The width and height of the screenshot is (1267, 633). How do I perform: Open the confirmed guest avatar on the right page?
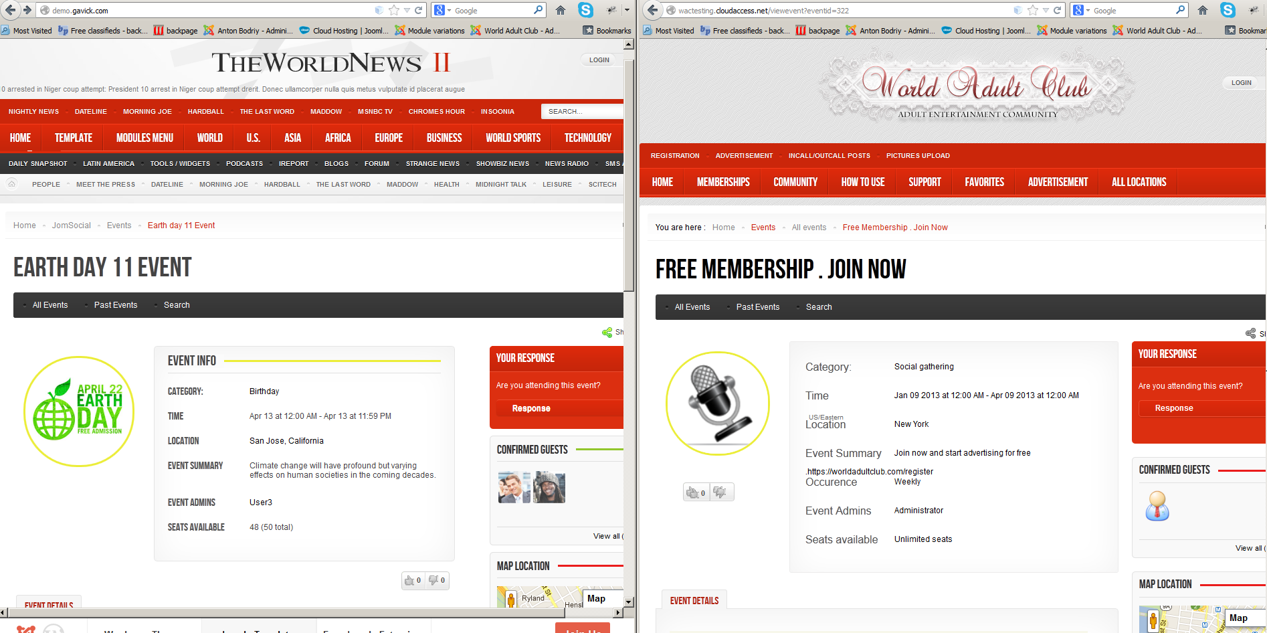1157,505
